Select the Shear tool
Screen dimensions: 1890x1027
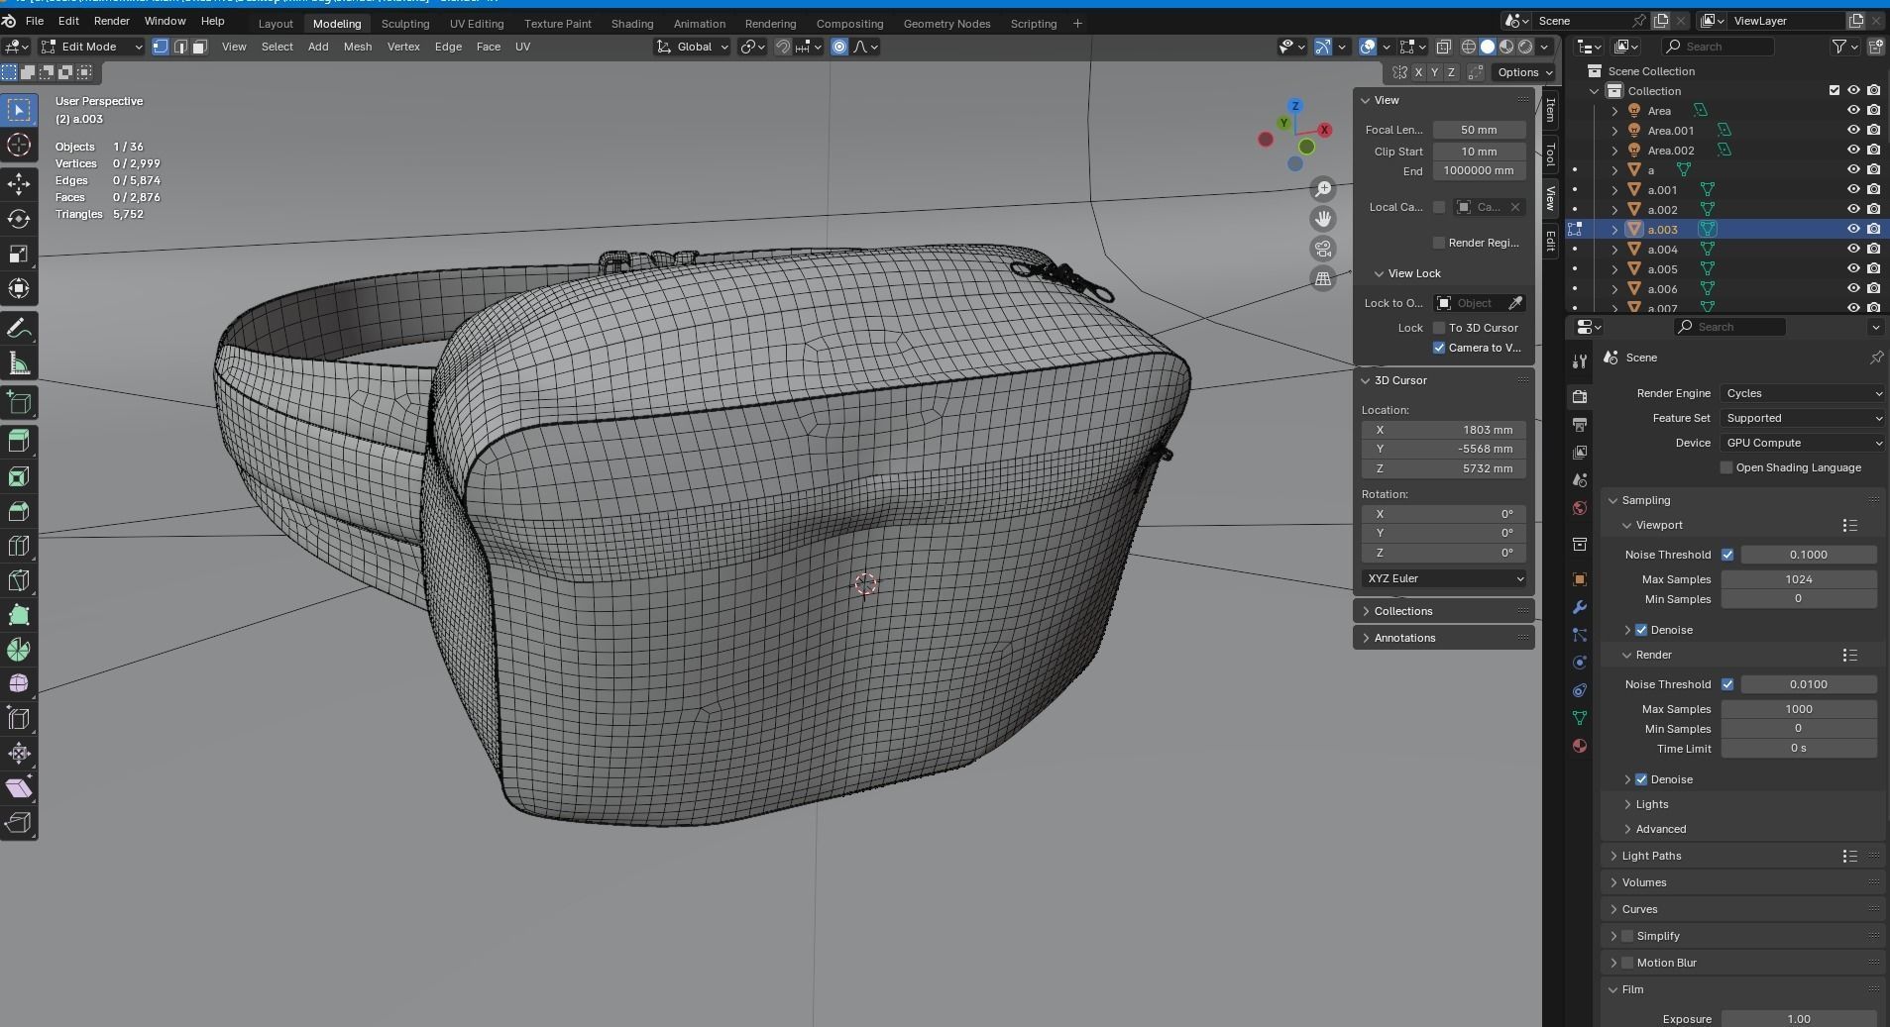(x=19, y=788)
